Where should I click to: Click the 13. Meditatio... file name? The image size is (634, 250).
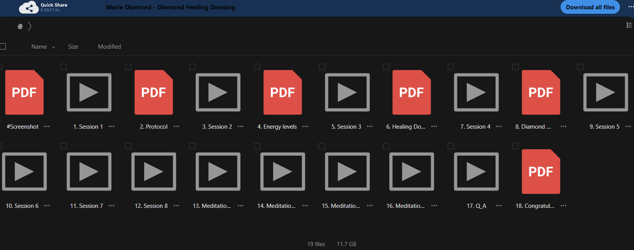[212, 206]
